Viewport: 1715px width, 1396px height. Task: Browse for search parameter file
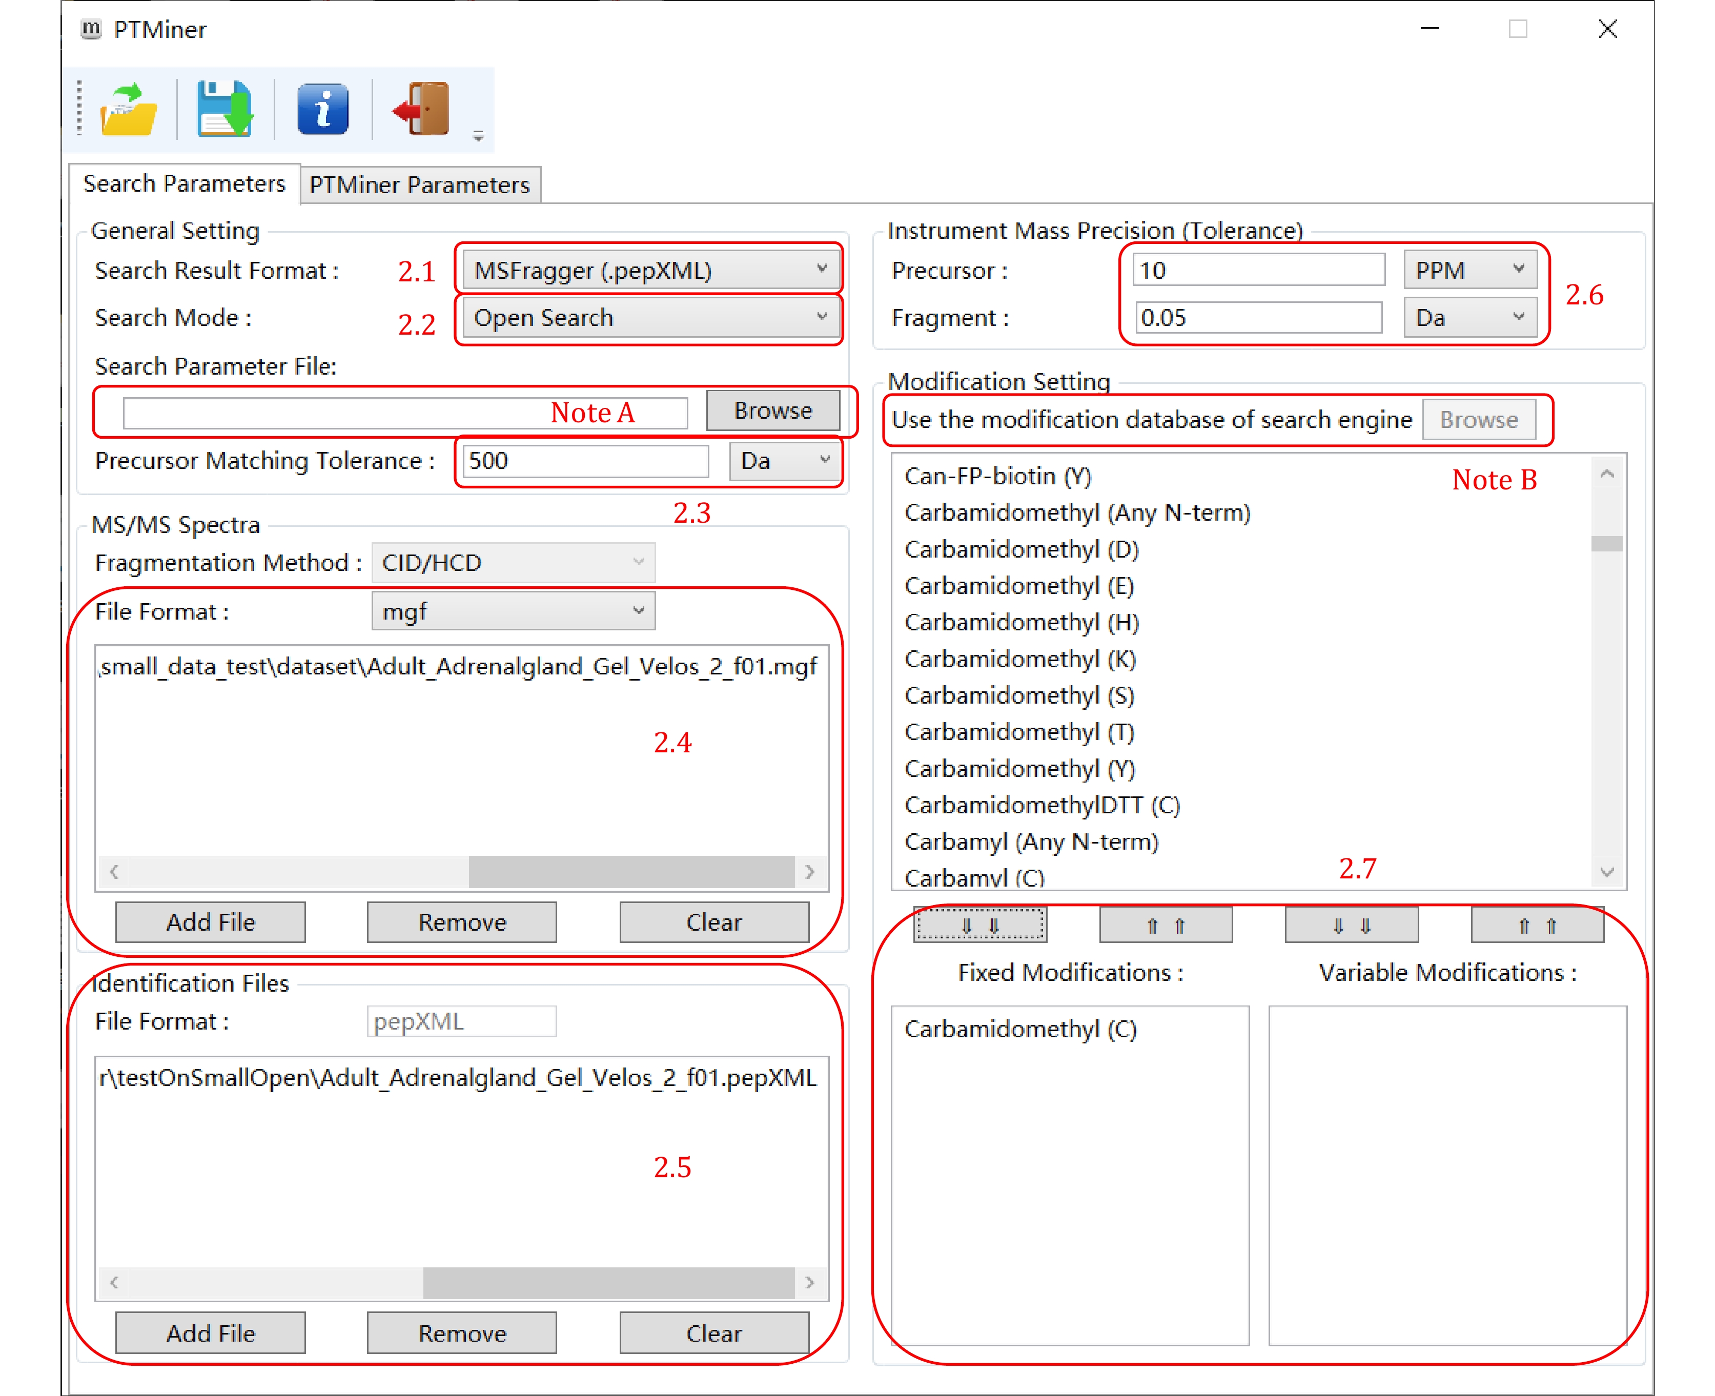[773, 410]
